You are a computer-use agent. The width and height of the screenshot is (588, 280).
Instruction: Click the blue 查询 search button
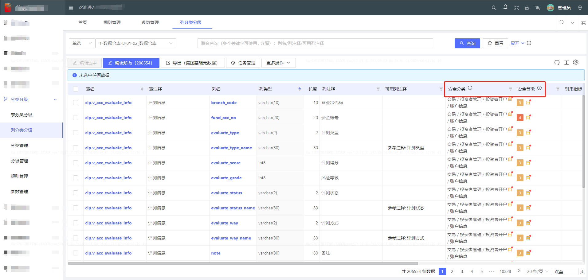[x=467, y=43]
